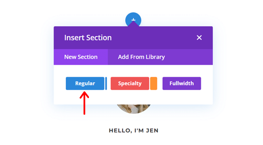The image size is (263, 145).
Task: Choose the Regular section type
Action: (85, 83)
